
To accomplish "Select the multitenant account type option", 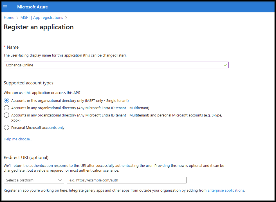I will click(6, 108).
